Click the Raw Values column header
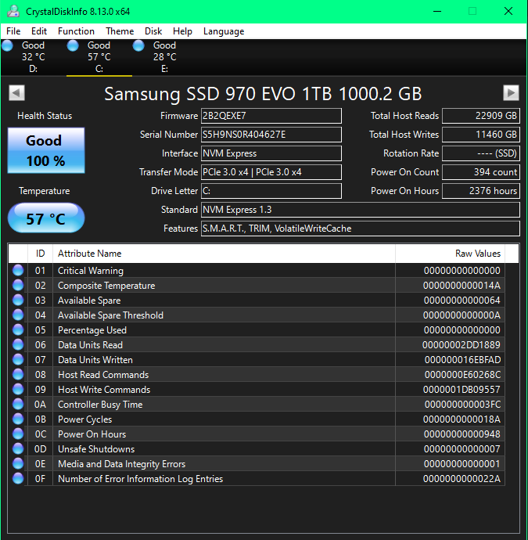528x540 pixels. pyautogui.click(x=451, y=254)
